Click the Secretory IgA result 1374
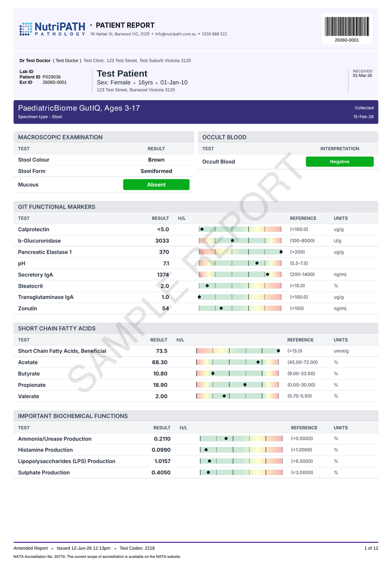 click(163, 275)
